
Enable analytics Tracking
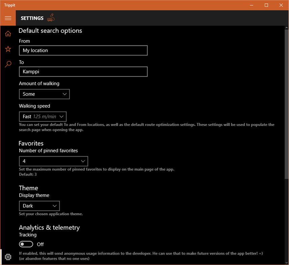[26, 244]
